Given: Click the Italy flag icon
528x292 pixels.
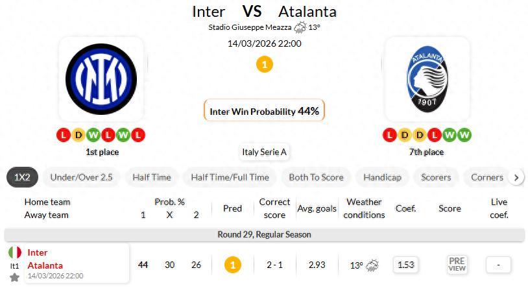Looking at the screenshot, I should coord(14,252).
